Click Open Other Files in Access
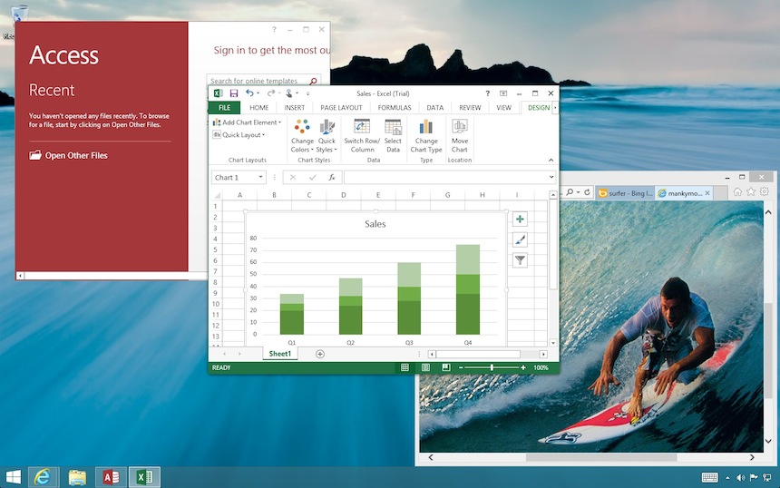The image size is (780, 488). 68,155
